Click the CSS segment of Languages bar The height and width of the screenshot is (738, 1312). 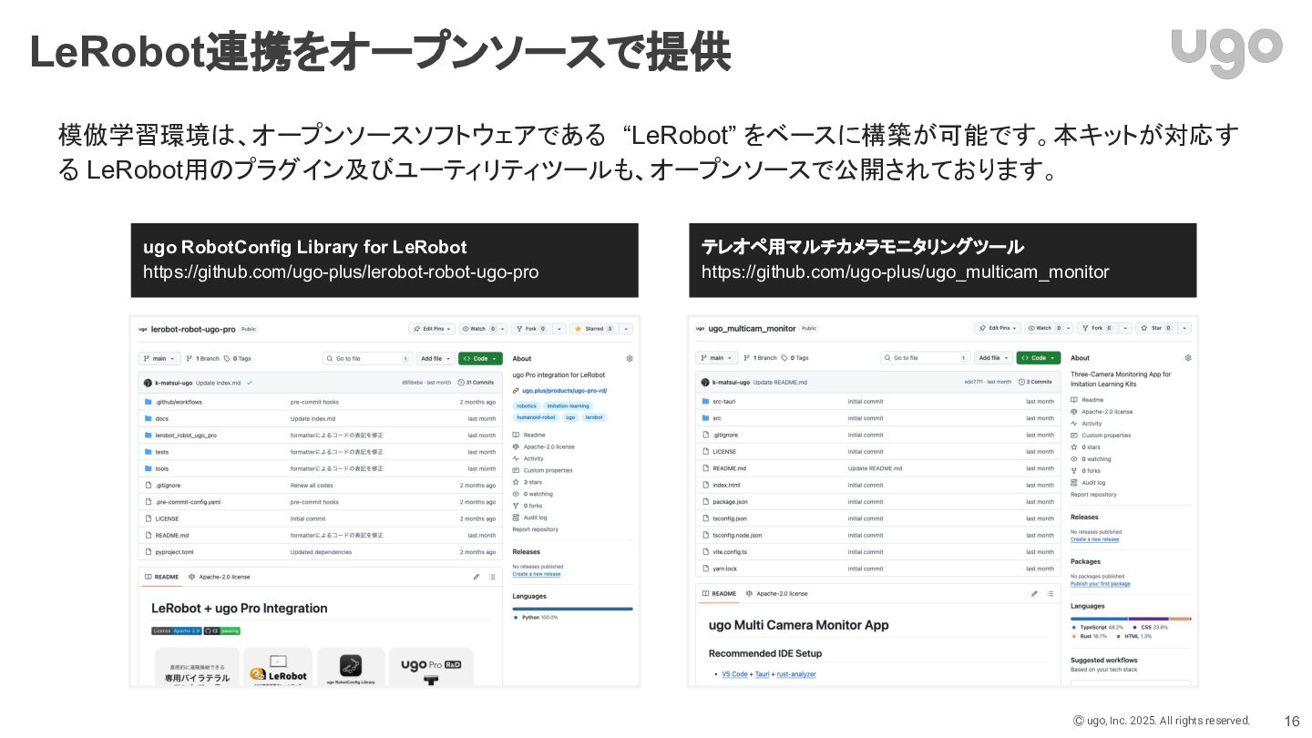point(1148,619)
